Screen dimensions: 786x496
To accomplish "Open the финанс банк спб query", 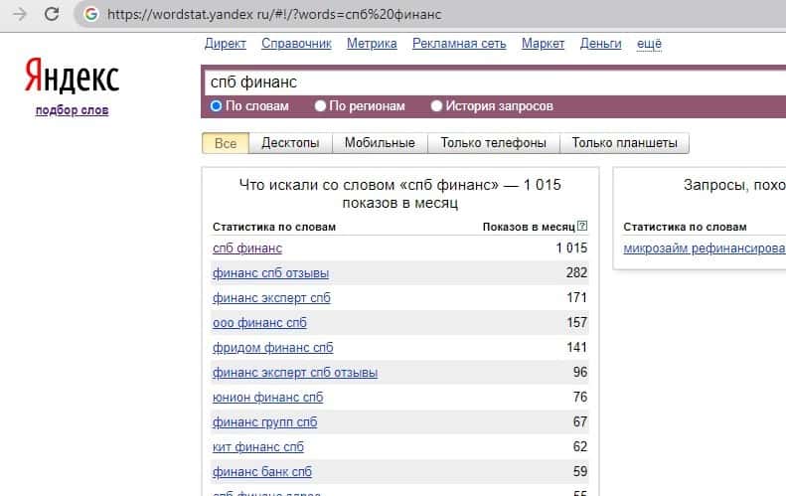I will [262, 472].
